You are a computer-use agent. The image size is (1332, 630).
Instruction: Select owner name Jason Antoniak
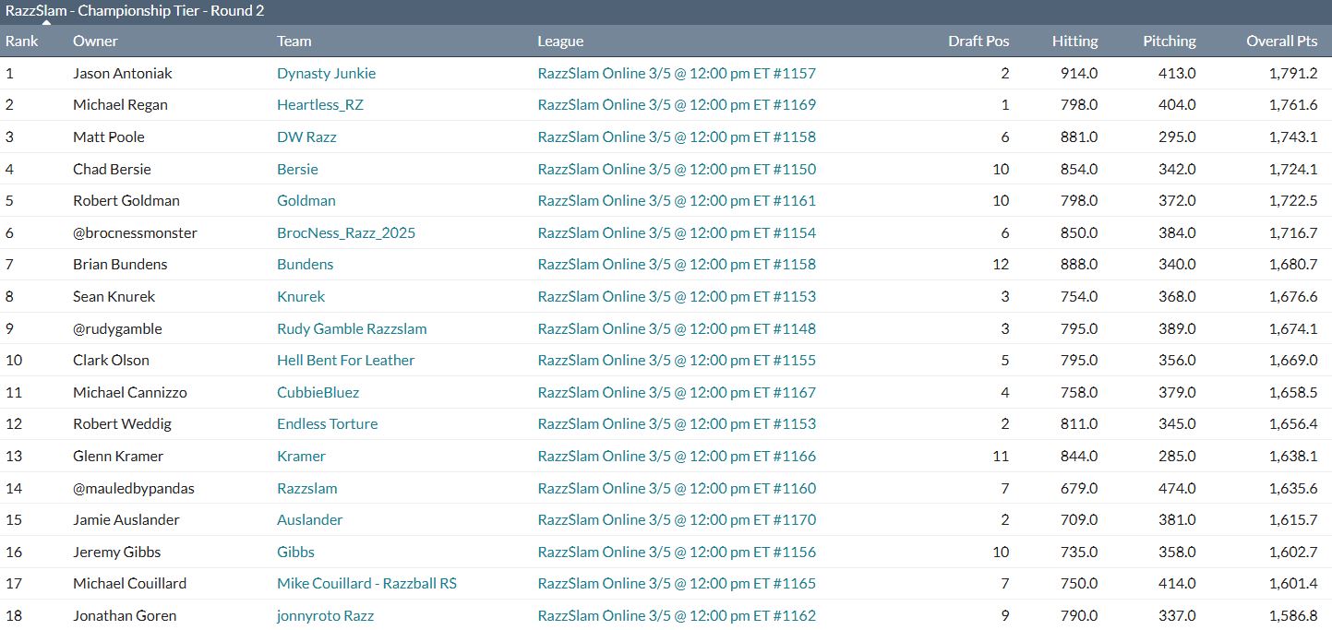click(123, 73)
